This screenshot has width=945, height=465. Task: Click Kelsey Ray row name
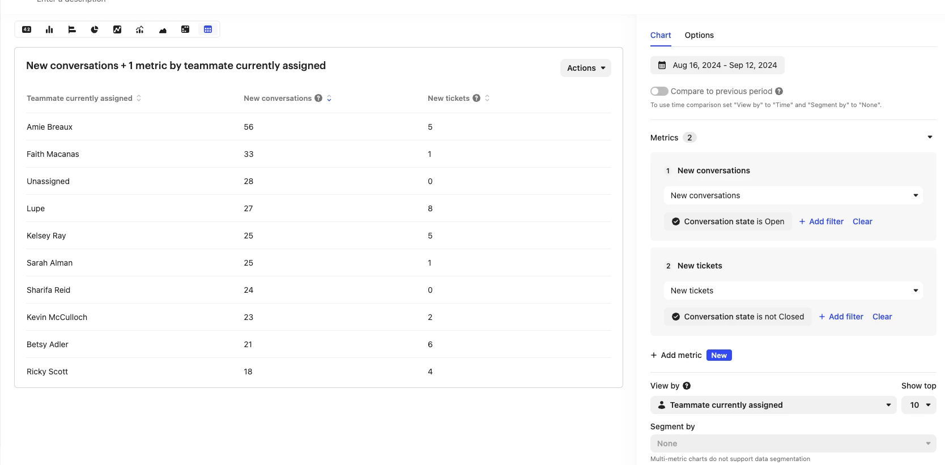coord(46,236)
